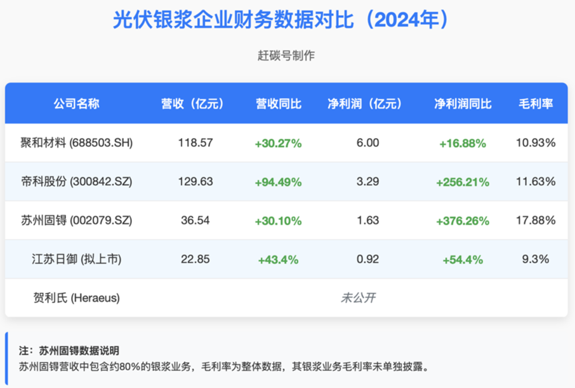575x388 pixels.
Task: Click the 帝科股份 (300842.SZ) company cell
Action: point(76,181)
